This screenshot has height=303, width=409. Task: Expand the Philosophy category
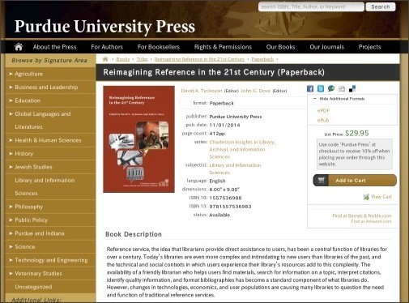11,207
